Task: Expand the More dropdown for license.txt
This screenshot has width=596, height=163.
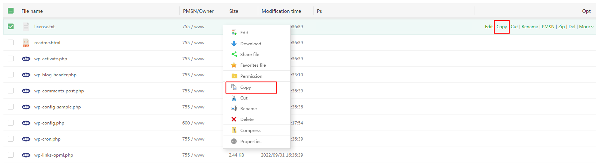Action: point(586,27)
